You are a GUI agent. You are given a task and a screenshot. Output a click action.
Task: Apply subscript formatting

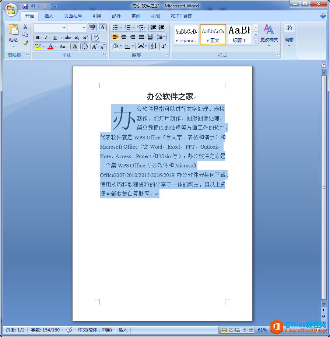click(x=77, y=38)
